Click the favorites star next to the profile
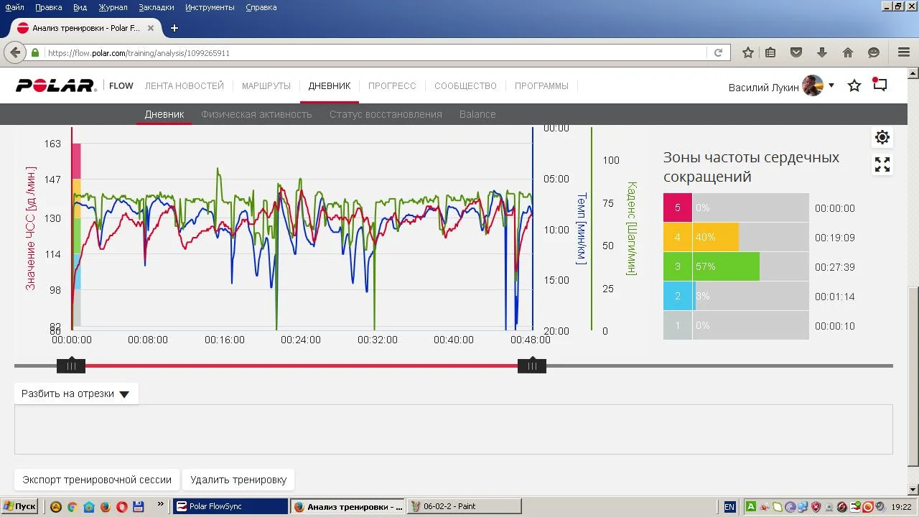Viewport: 919px width, 517px height. 854,86
